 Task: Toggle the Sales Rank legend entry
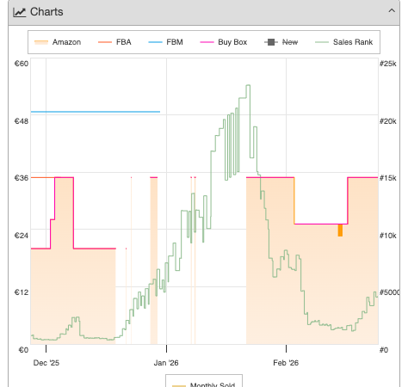click(343, 42)
